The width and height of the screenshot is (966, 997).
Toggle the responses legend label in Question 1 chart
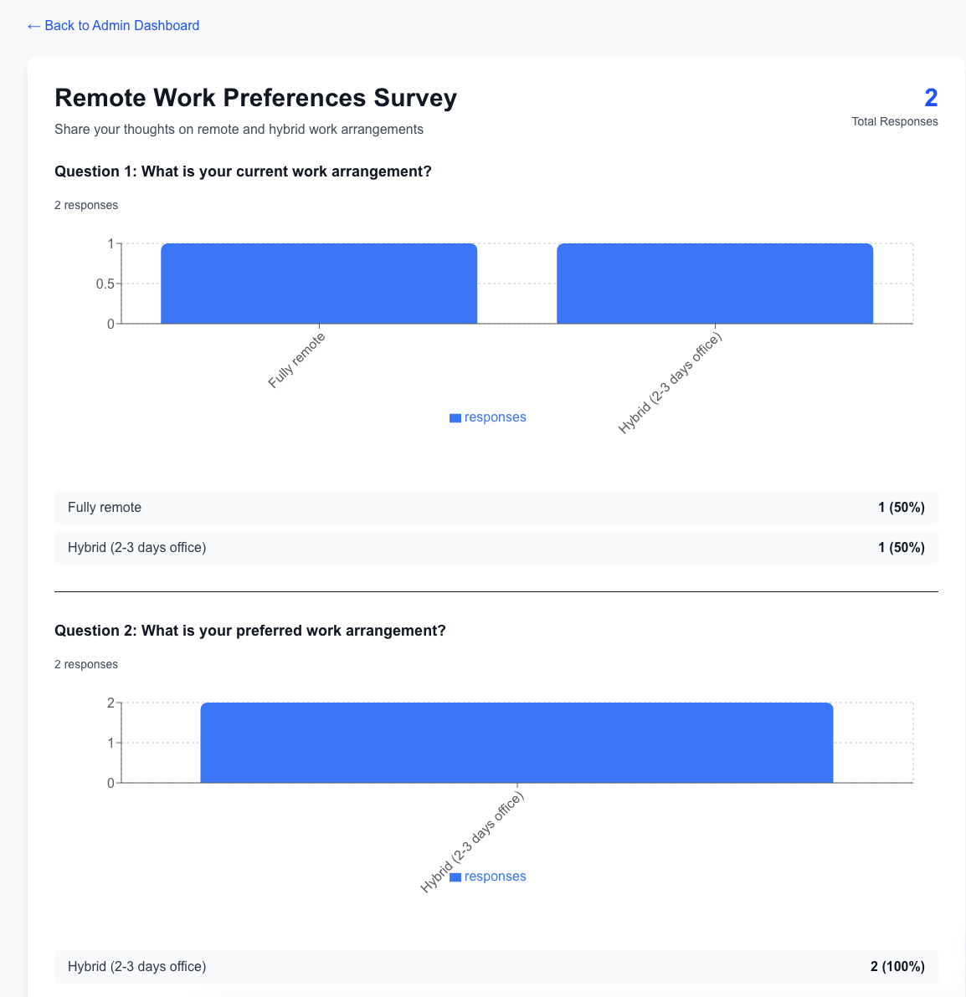(496, 417)
